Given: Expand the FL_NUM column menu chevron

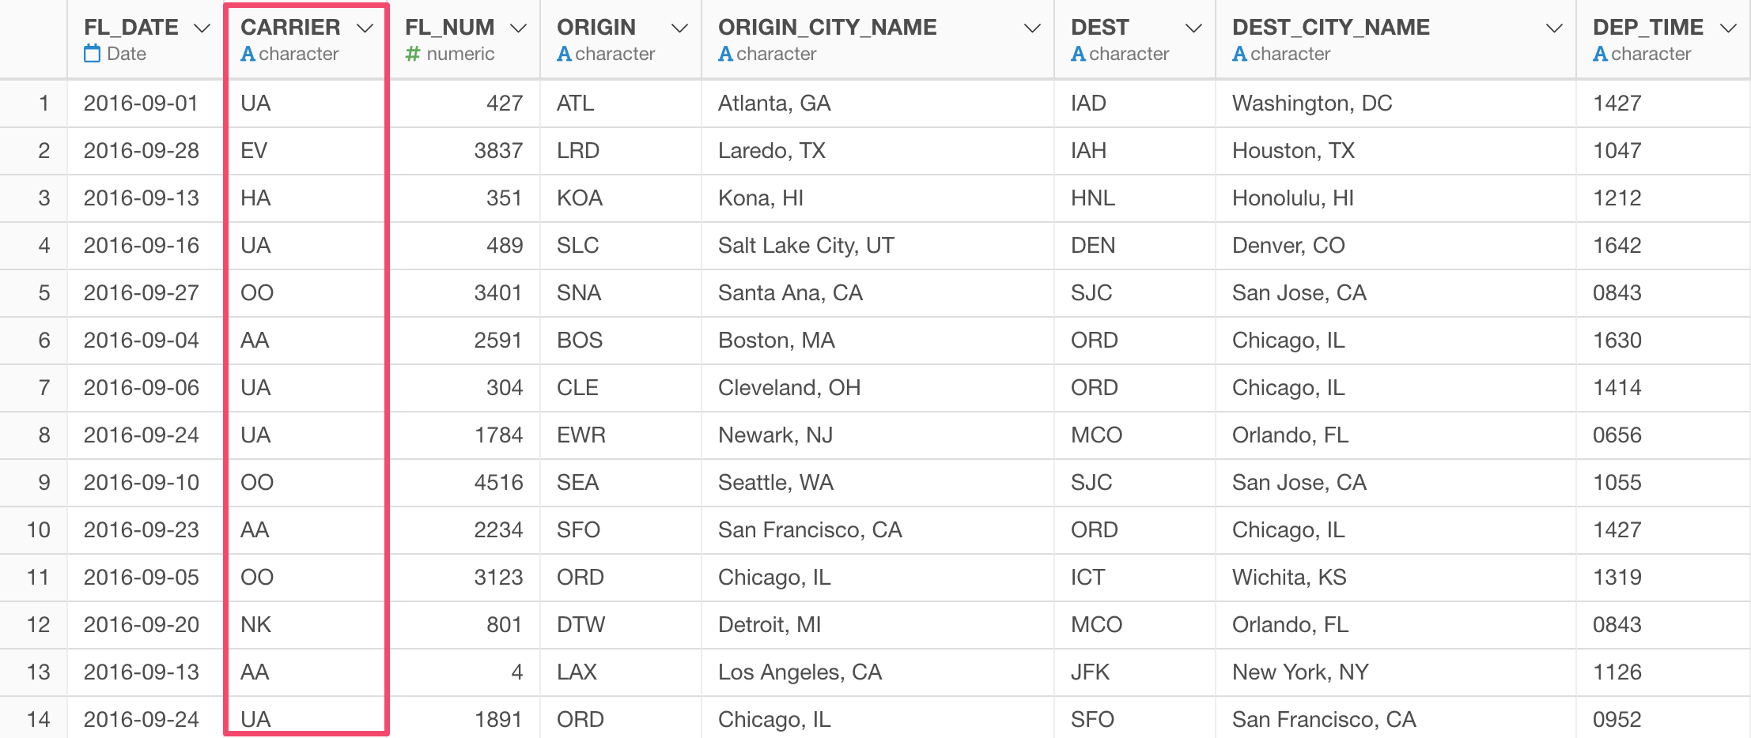Looking at the screenshot, I should (x=518, y=28).
